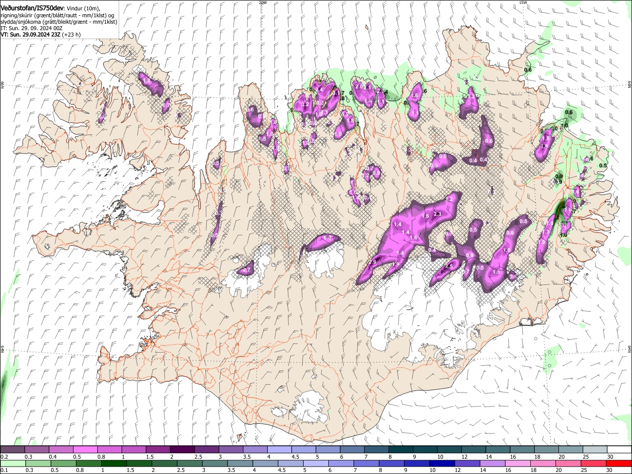Select the 'IT: Sun. 29. 09. 2024 00Z' line
Screen dimensions: 632x474
[x=32, y=28]
